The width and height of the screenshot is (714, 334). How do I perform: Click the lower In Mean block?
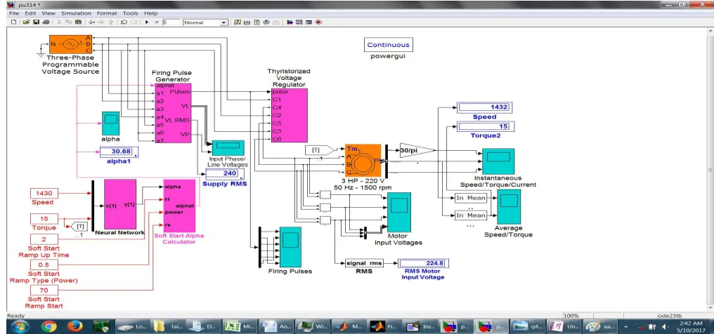(x=471, y=215)
